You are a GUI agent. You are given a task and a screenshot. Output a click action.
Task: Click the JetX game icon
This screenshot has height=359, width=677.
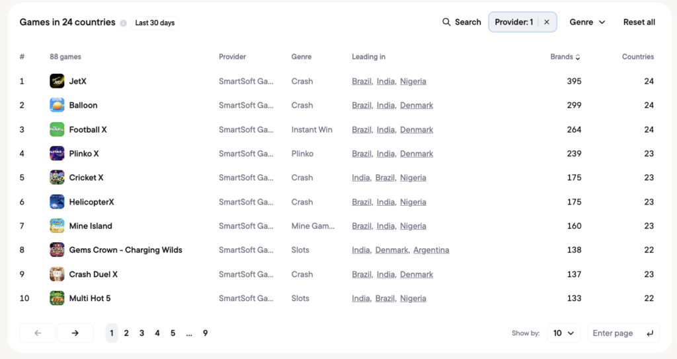[57, 81]
